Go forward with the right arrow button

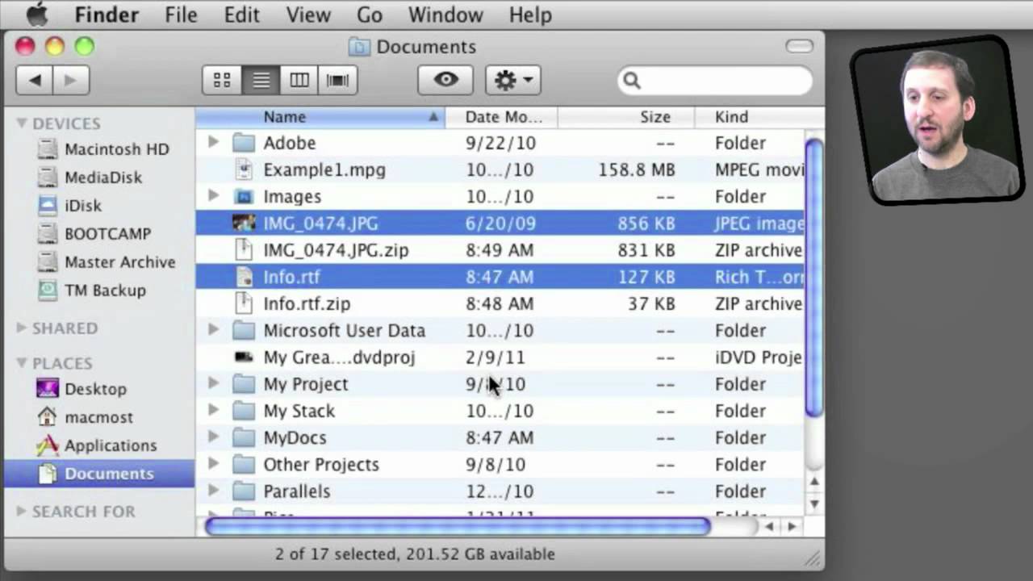[x=71, y=79]
